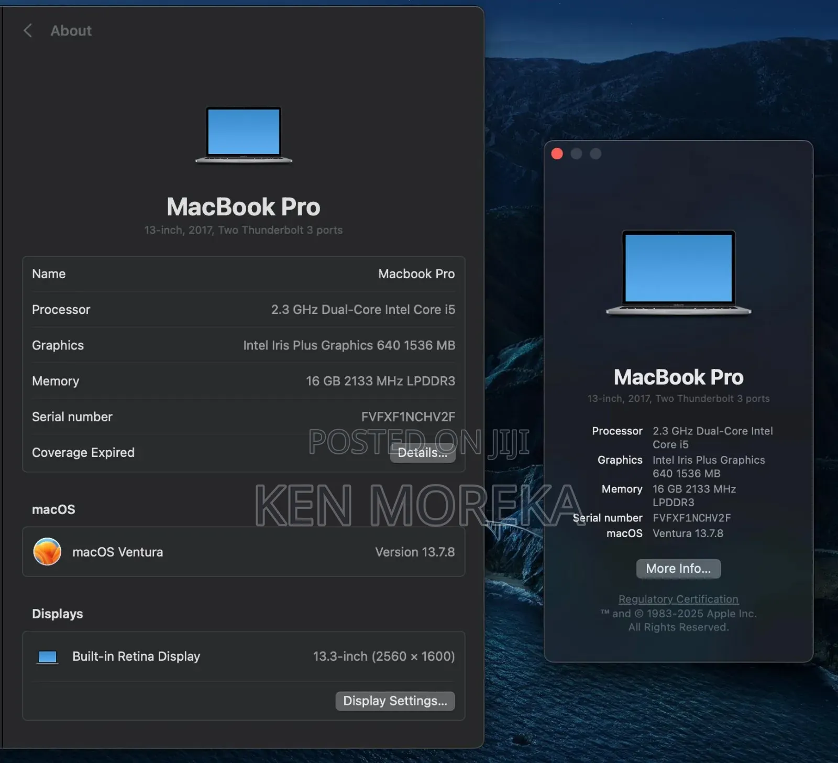Click the Displays section heading
838x763 pixels.
pyautogui.click(x=58, y=614)
